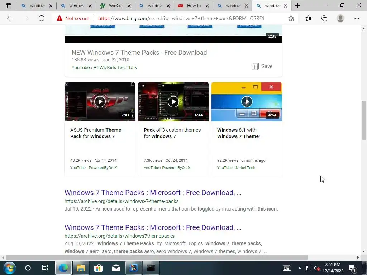
Task: Open NEW Windows 7 Theme Packs - Free Download
Action: coord(139,52)
